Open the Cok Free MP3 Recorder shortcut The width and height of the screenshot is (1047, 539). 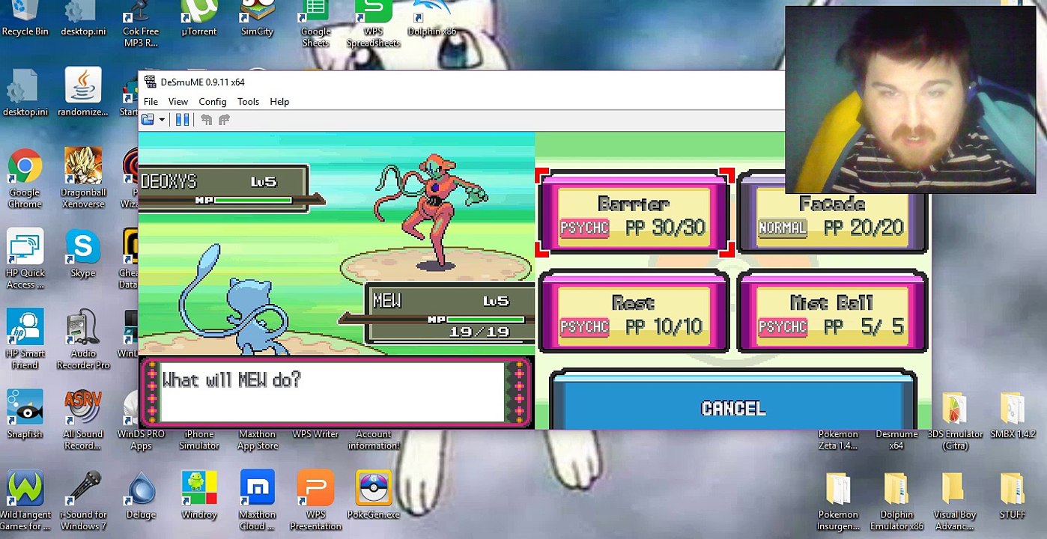(x=141, y=24)
